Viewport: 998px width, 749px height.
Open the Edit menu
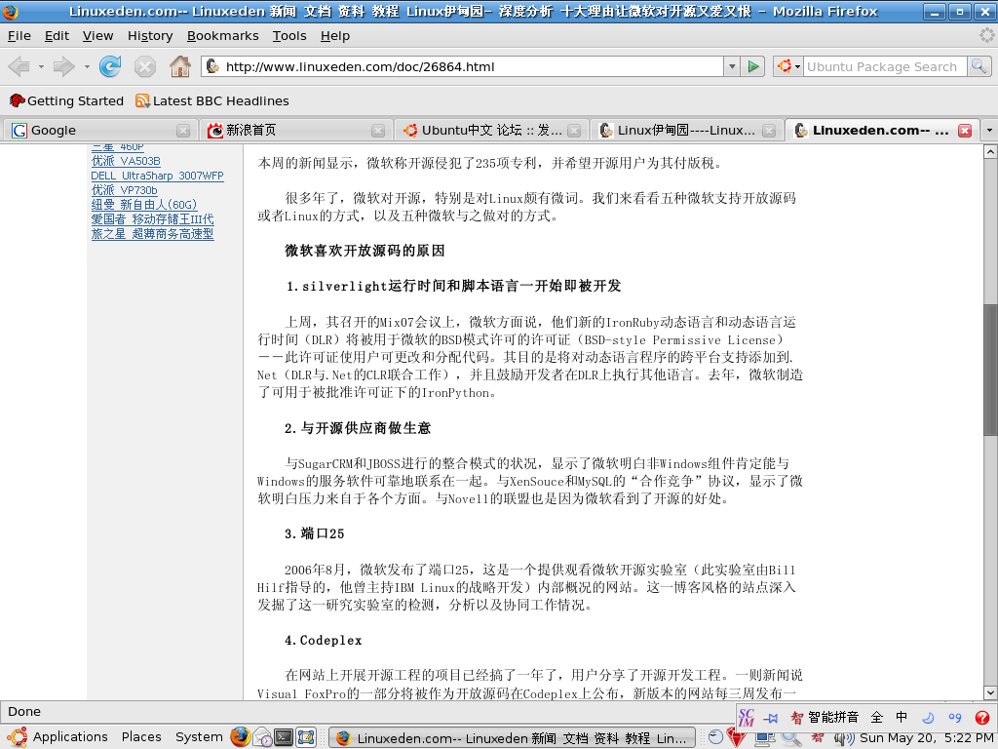[x=57, y=36]
